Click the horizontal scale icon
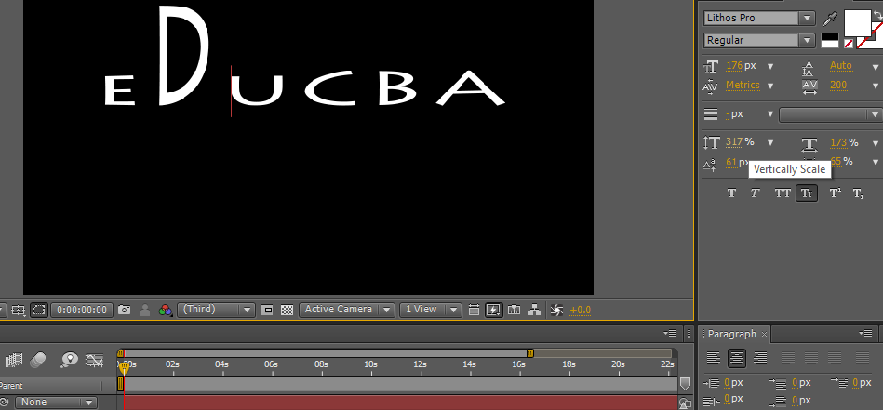 click(x=809, y=144)
